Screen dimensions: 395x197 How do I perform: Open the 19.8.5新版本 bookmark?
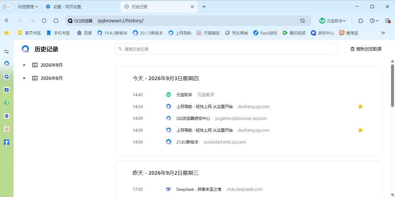(x=112, y=33)
